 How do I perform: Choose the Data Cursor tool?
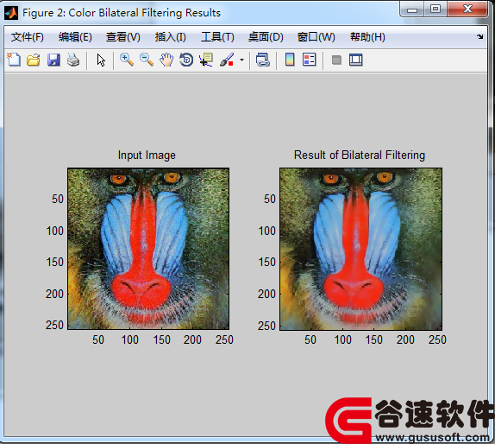click(x=206, y=60)
